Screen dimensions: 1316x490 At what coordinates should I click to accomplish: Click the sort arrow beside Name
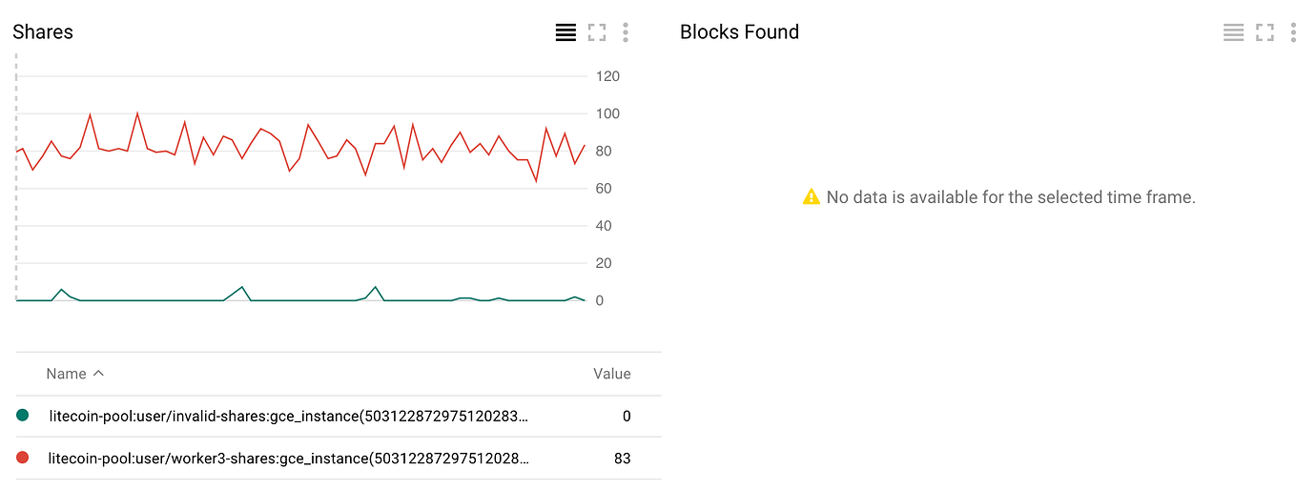tap(98, 374)
